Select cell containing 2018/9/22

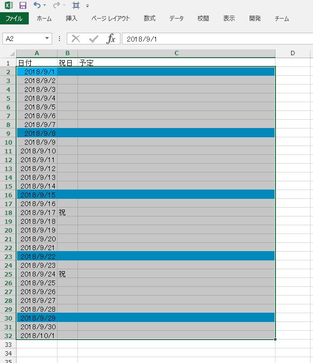tap(37, 256)
